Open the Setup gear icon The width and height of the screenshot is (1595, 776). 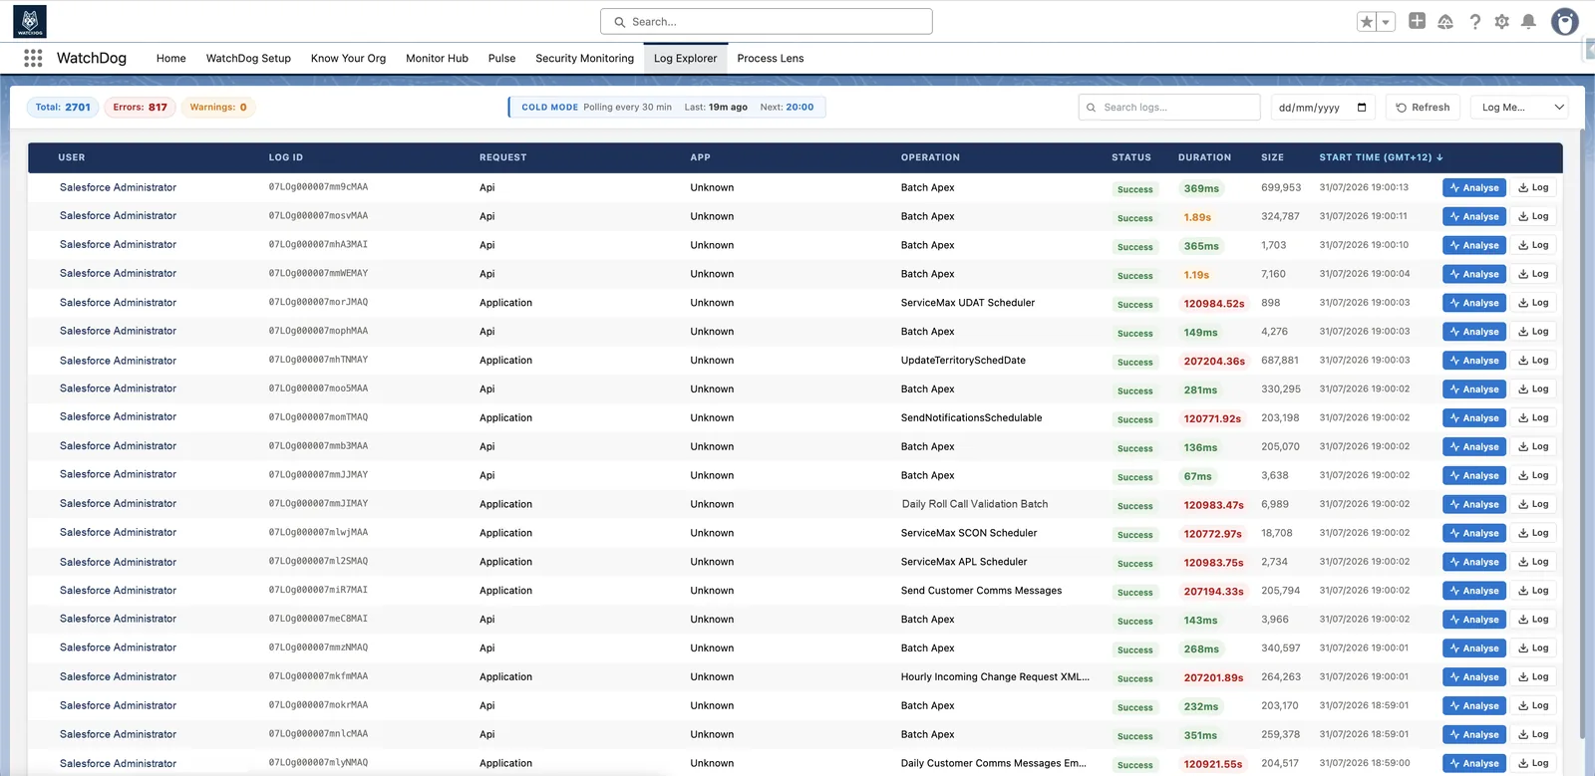coord(1502,22)
